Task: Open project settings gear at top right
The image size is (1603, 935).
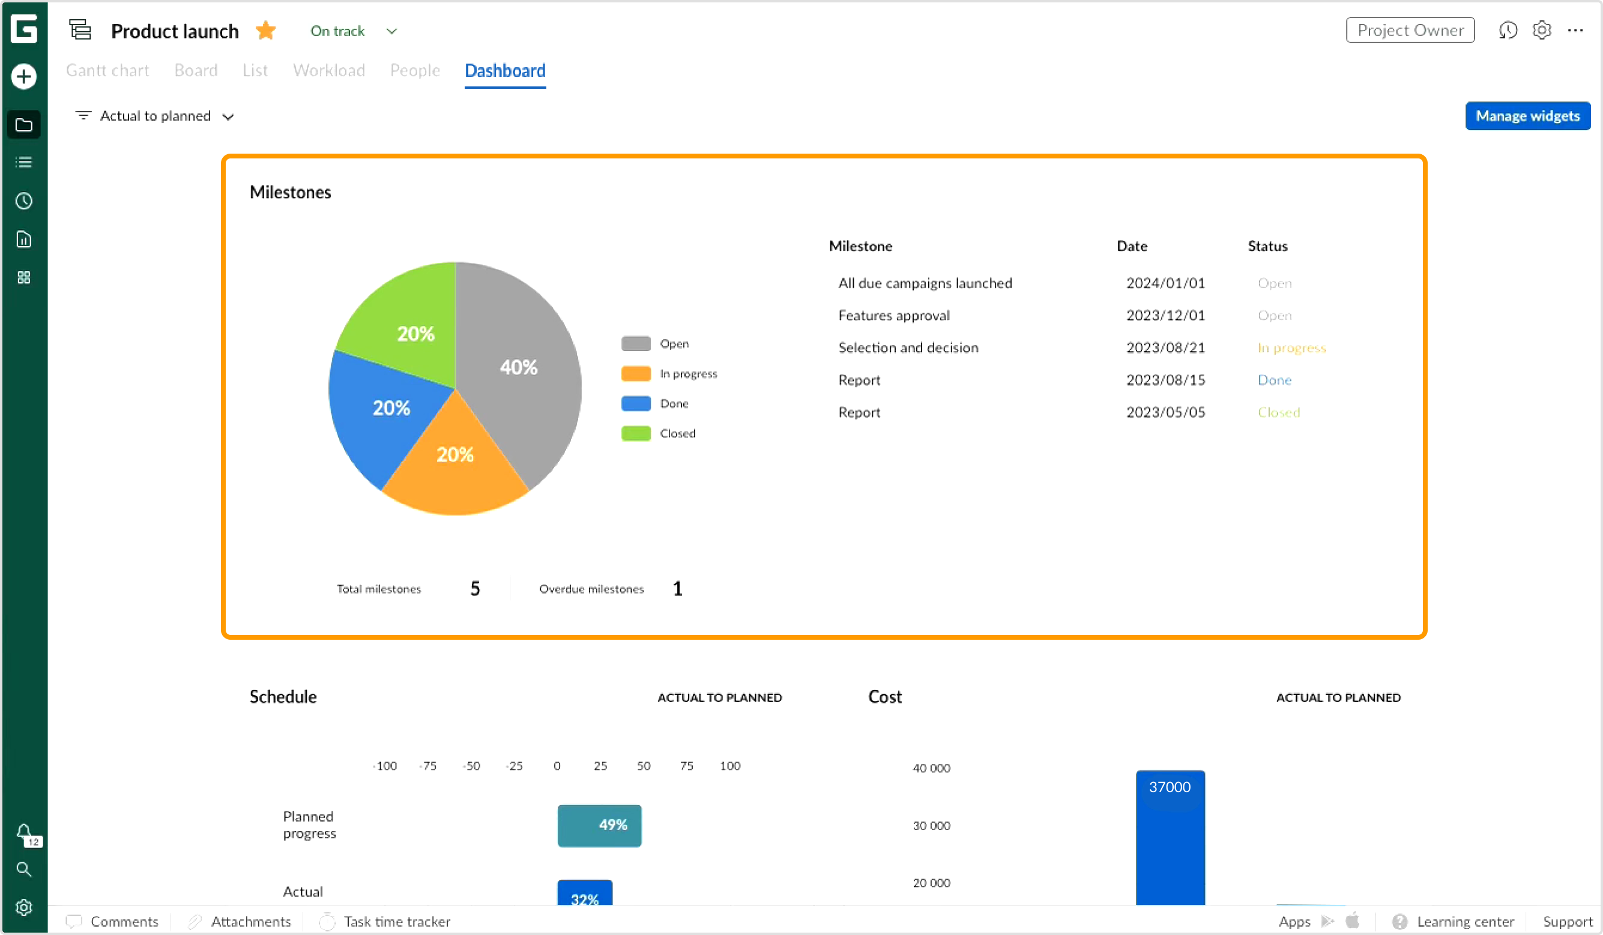Action: 1542,30
